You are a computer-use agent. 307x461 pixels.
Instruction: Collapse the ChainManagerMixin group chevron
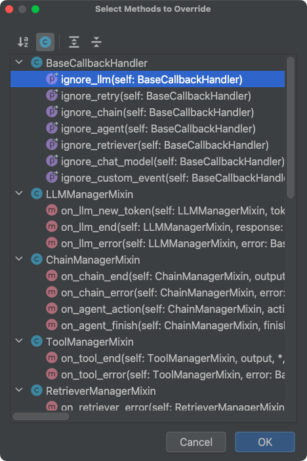19,259
